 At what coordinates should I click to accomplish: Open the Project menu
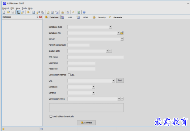(5, 8)
